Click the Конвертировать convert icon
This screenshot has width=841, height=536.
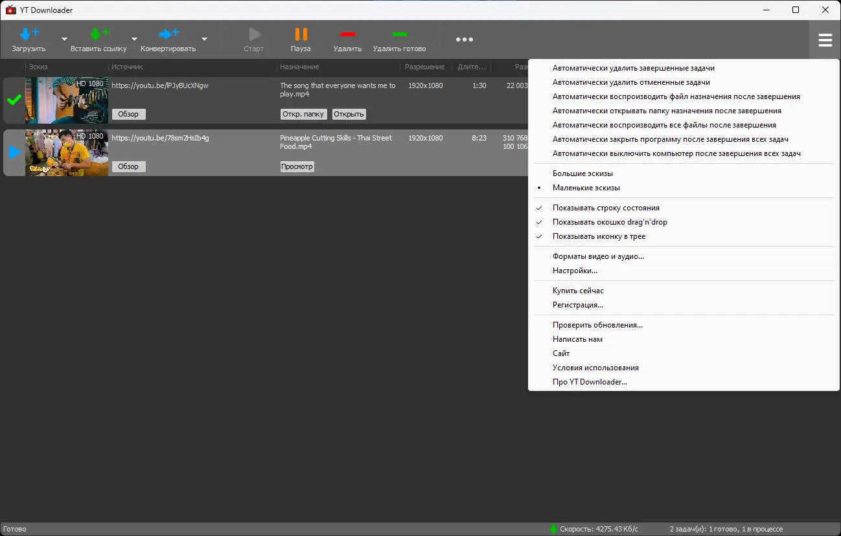(x=168, y=34)
